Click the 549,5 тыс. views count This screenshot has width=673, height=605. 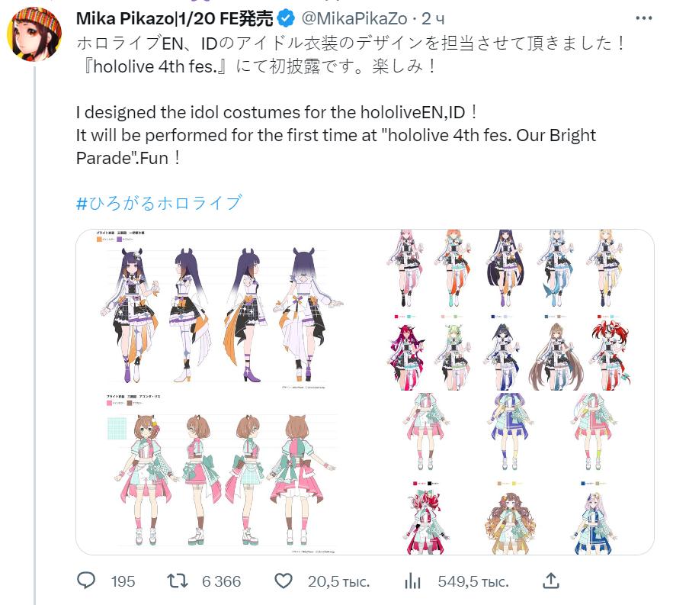click(x=473, y=581)
